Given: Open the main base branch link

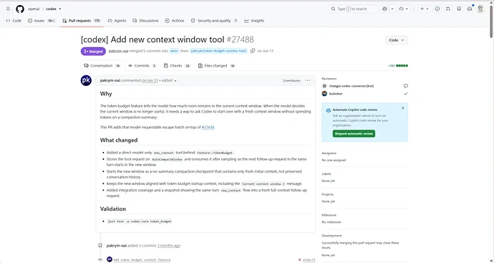Looking at the screenshot, I should coord(174,51).
